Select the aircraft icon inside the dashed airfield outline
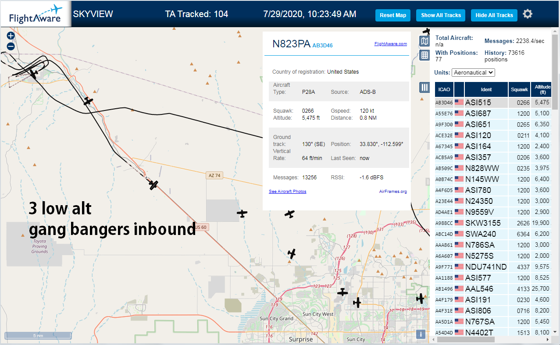 point(33,73)
